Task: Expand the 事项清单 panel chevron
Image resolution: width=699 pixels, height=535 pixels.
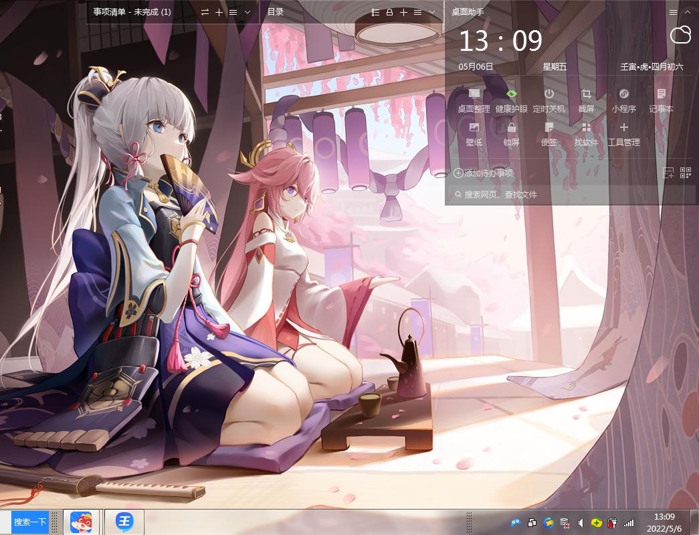Action: 247,13
